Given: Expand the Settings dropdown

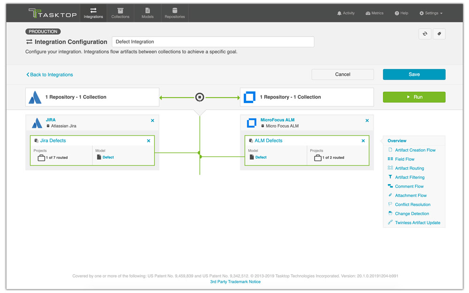Looking at the screenshot, I should point(431,13).
